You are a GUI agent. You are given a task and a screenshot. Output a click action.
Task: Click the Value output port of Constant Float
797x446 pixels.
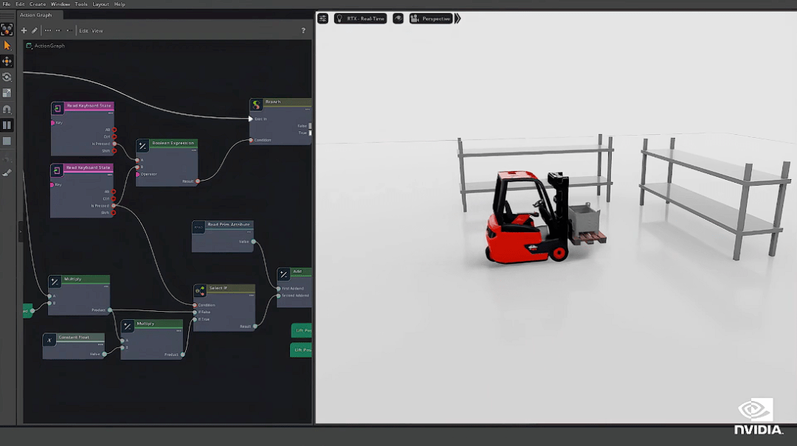104,354
